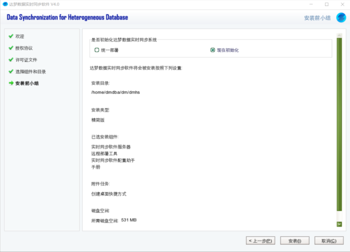Click the 531 MB disk space value

(x=129, y=220)
